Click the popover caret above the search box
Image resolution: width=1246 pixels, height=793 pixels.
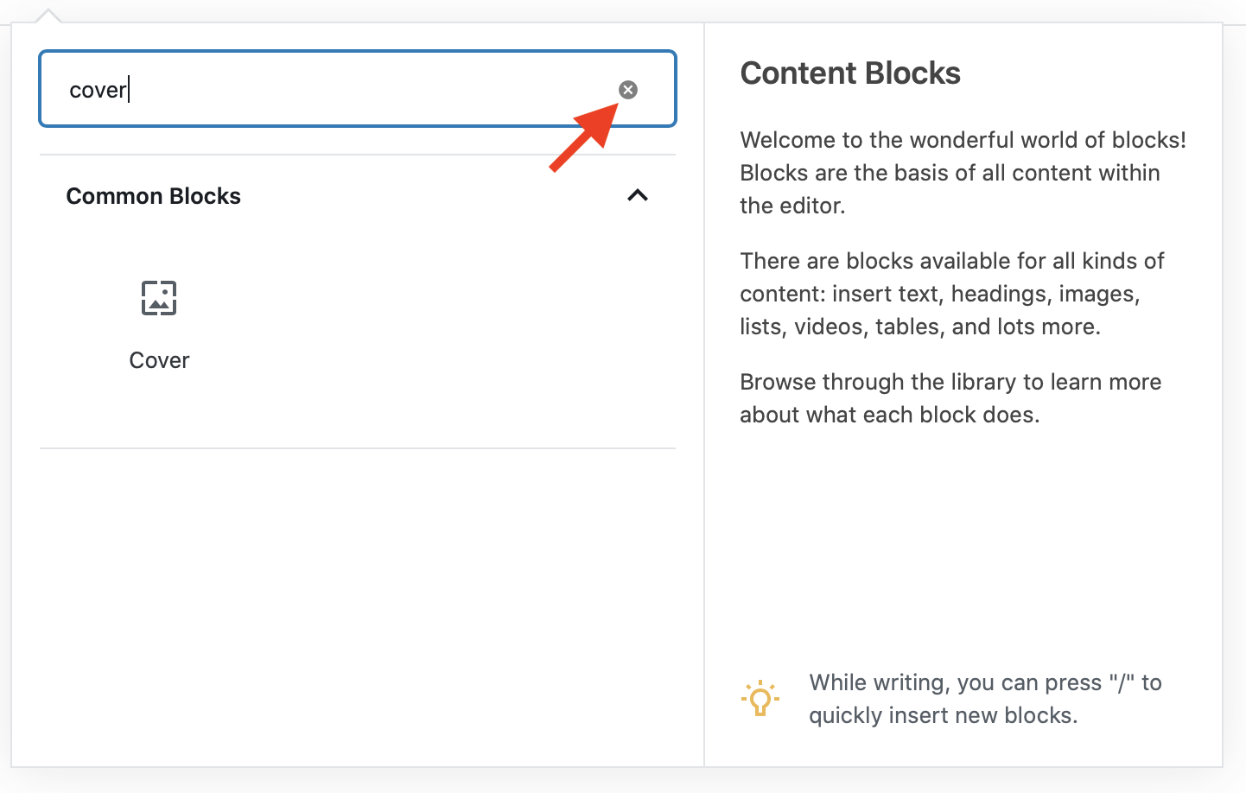[x=48, y=16]
